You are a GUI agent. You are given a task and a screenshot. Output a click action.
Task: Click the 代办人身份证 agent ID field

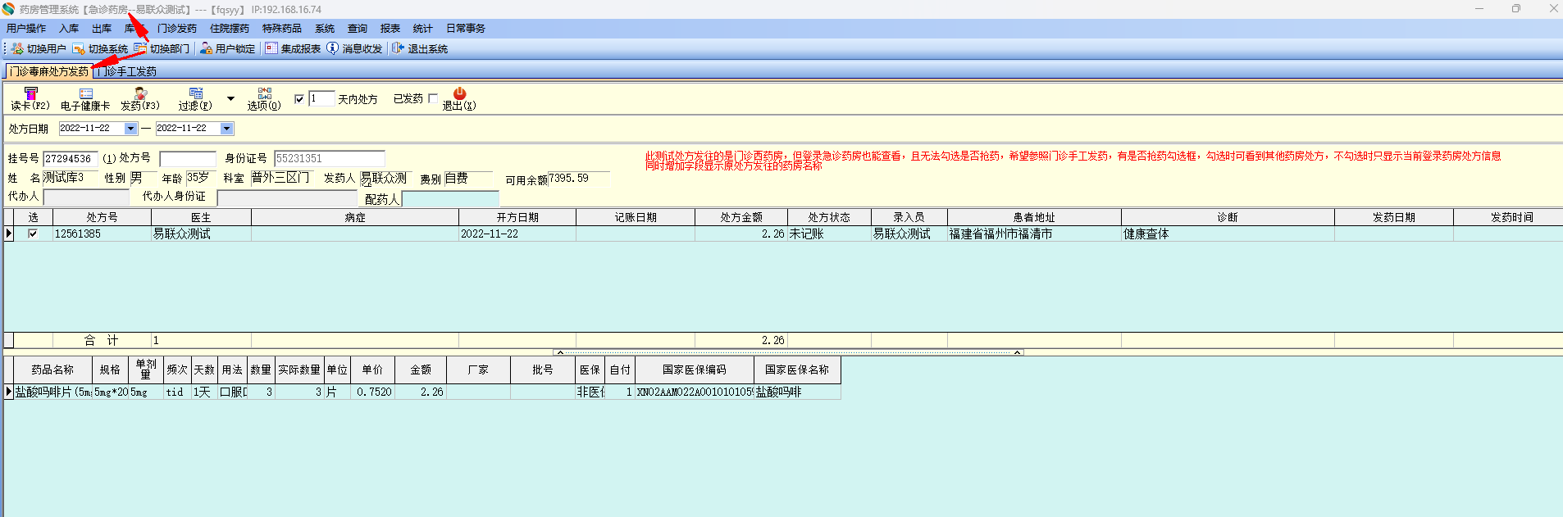point(288,197)
